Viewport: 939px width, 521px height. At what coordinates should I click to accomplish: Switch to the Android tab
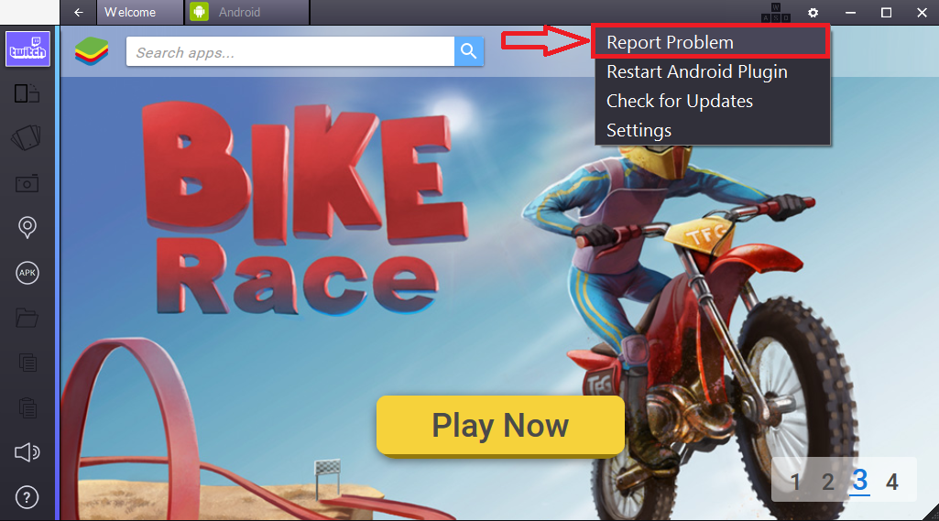pyautogui.click(x=246, y=12)
